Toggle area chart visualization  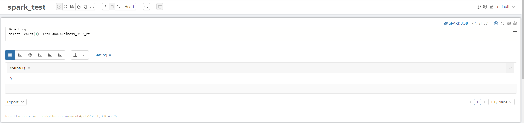[x=50, y=55]
